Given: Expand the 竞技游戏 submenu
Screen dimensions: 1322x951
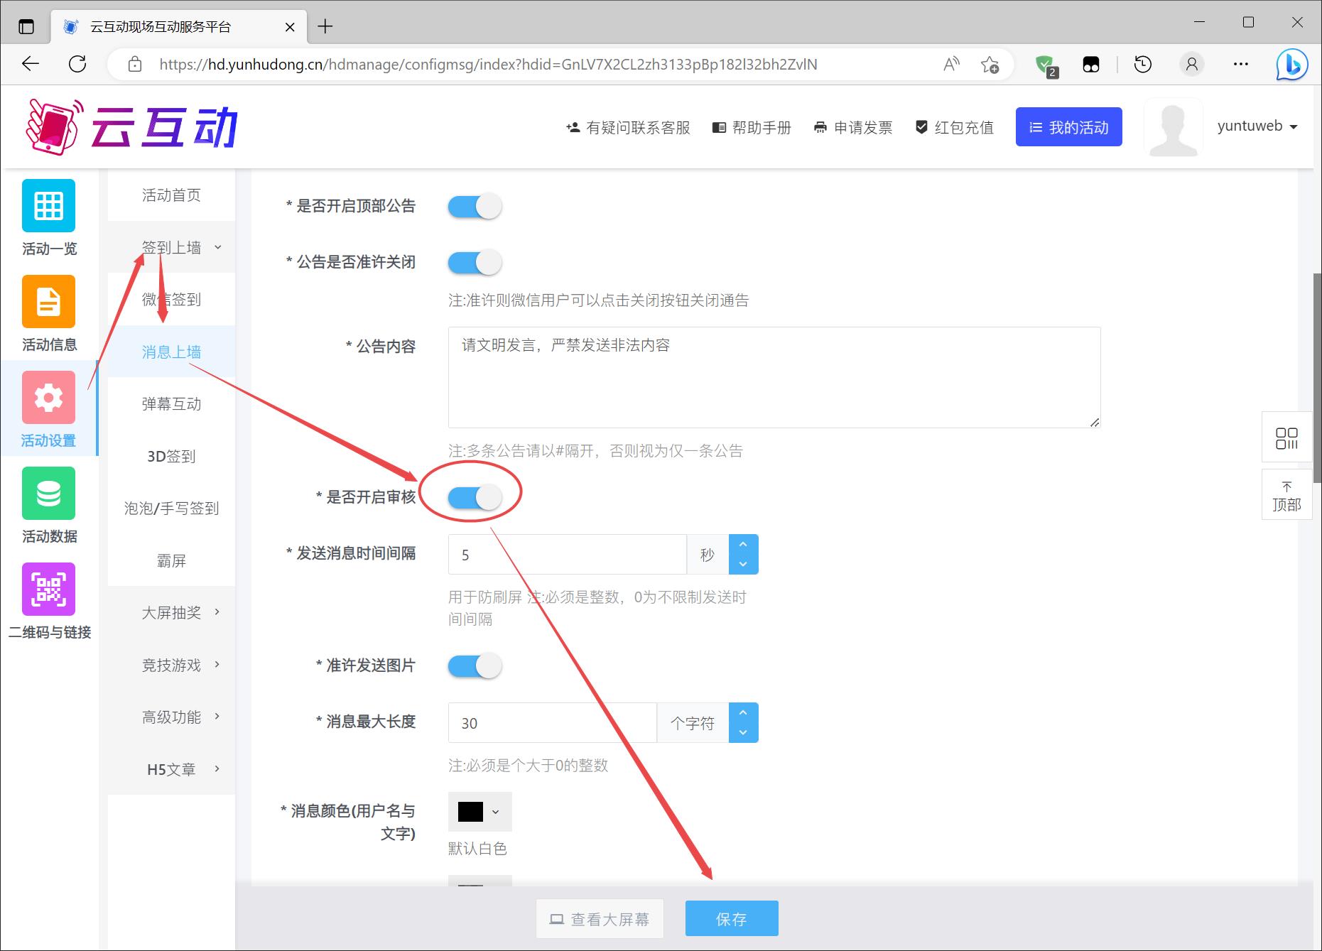Looking at the screenshot, I should pos(171,665).
